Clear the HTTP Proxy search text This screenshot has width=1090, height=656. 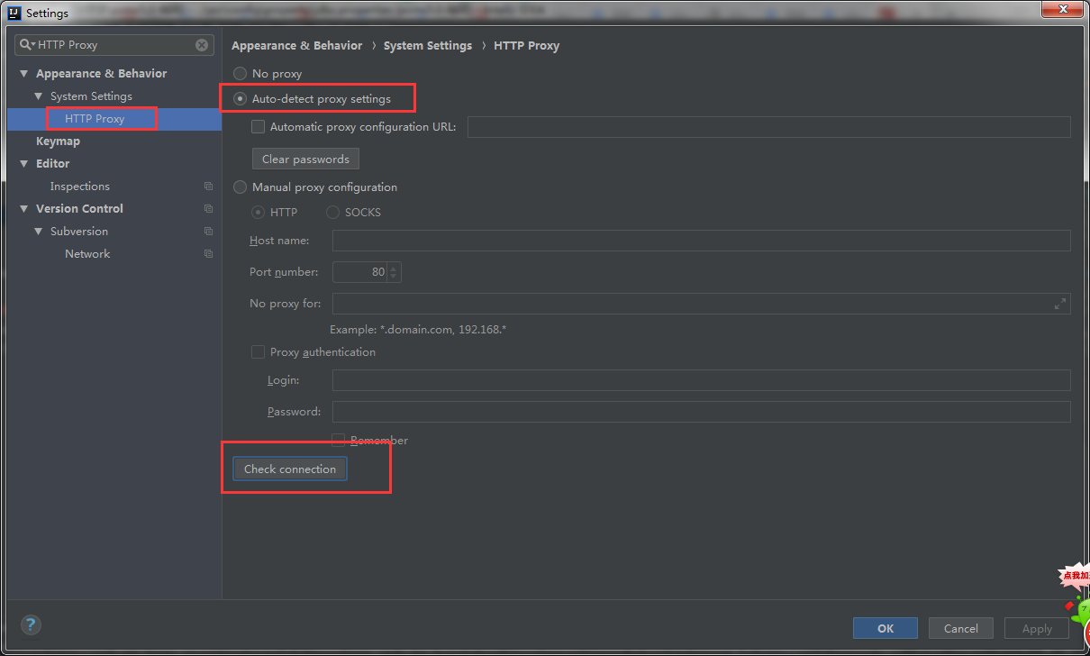(202, 45)
